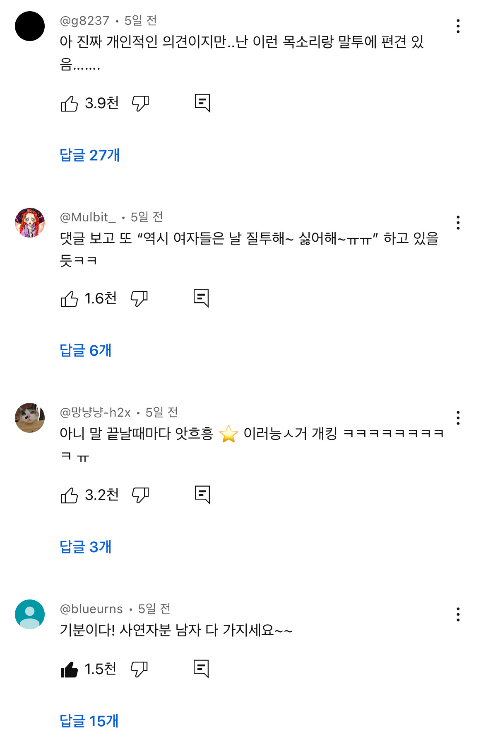Open @blueurns channel via username
The image size is (488, 740).
(91, 609)
